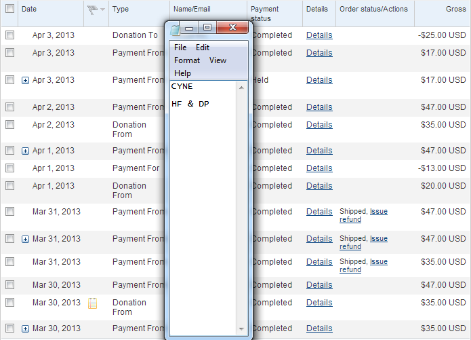This screenshot has width=471, height=340.
Task: Click the Notepad scrollbar down arrow
Action: tap(241, 328)
